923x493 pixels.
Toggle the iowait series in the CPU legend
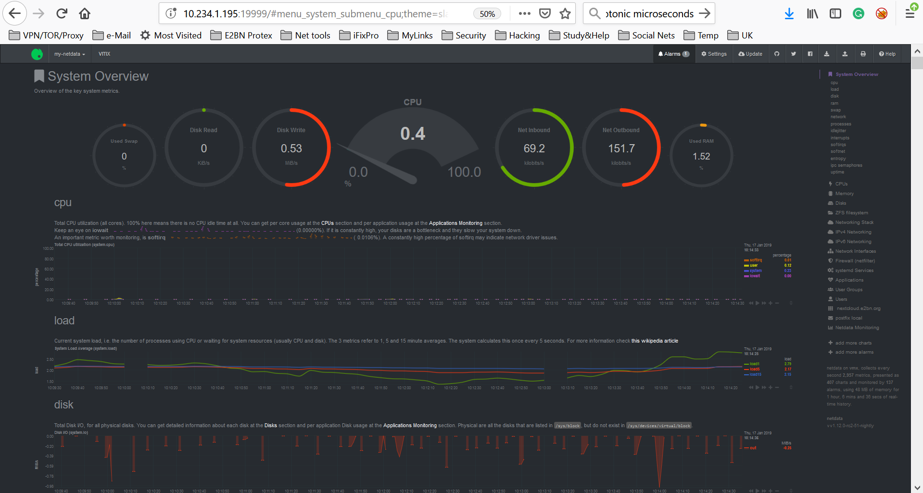tap(754, 276)
